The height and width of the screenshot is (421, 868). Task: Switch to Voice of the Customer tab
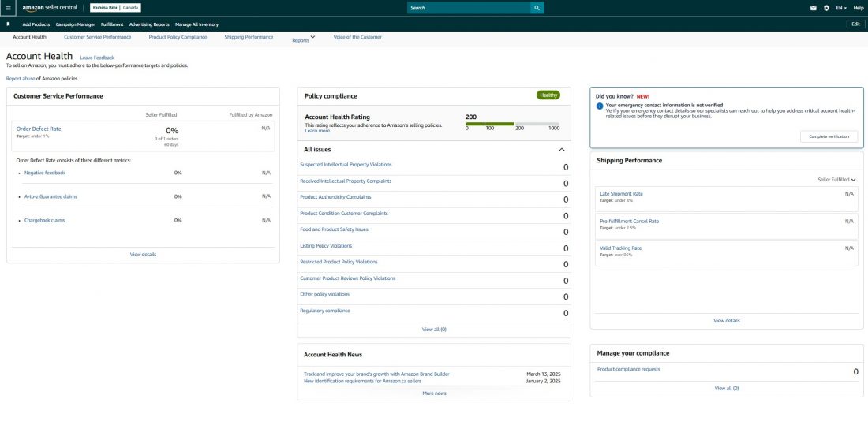pos(357,37)
